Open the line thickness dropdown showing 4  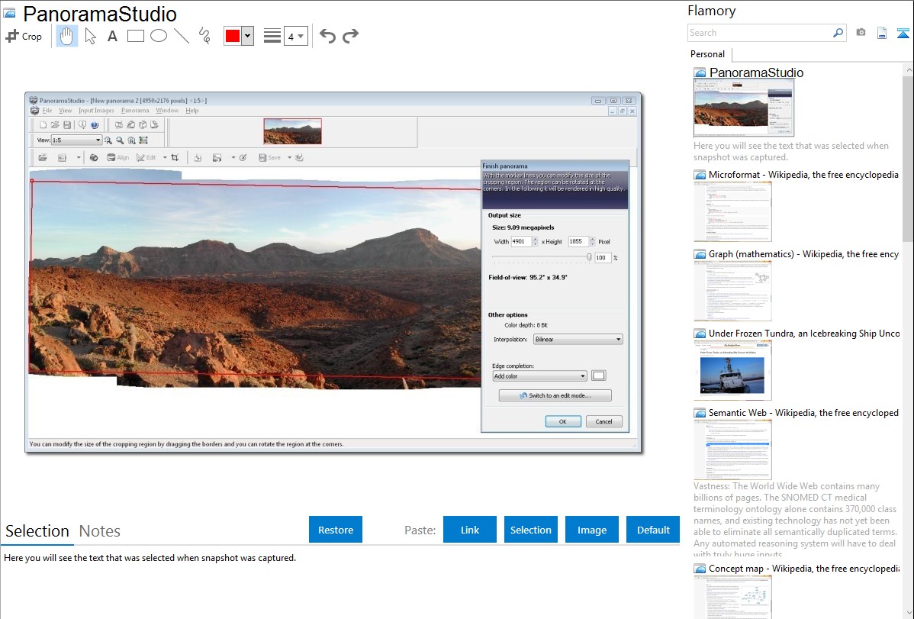[295, 37]
